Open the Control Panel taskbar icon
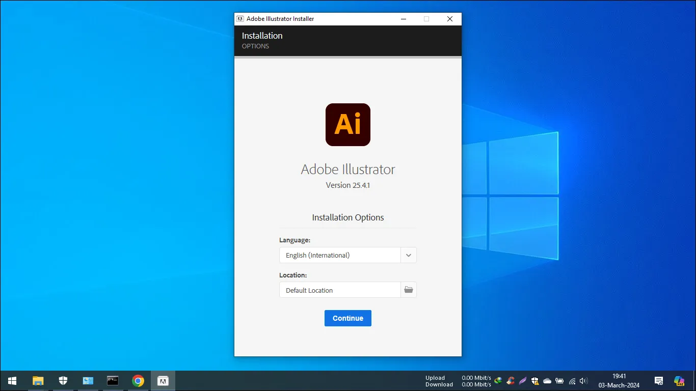 tap(88, 381)
